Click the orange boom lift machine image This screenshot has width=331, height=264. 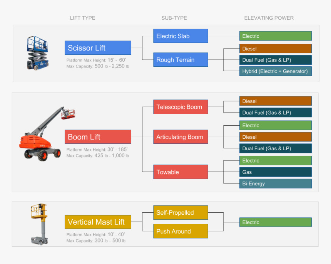point(46,134)
